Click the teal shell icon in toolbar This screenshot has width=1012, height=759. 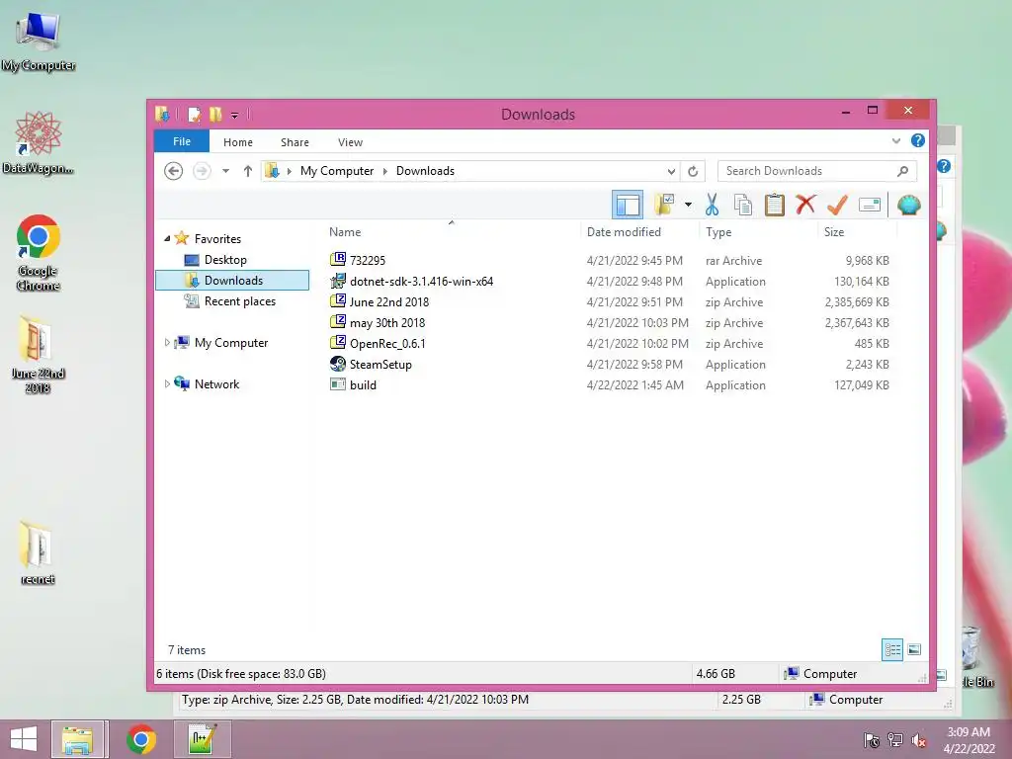click(909, 206)
